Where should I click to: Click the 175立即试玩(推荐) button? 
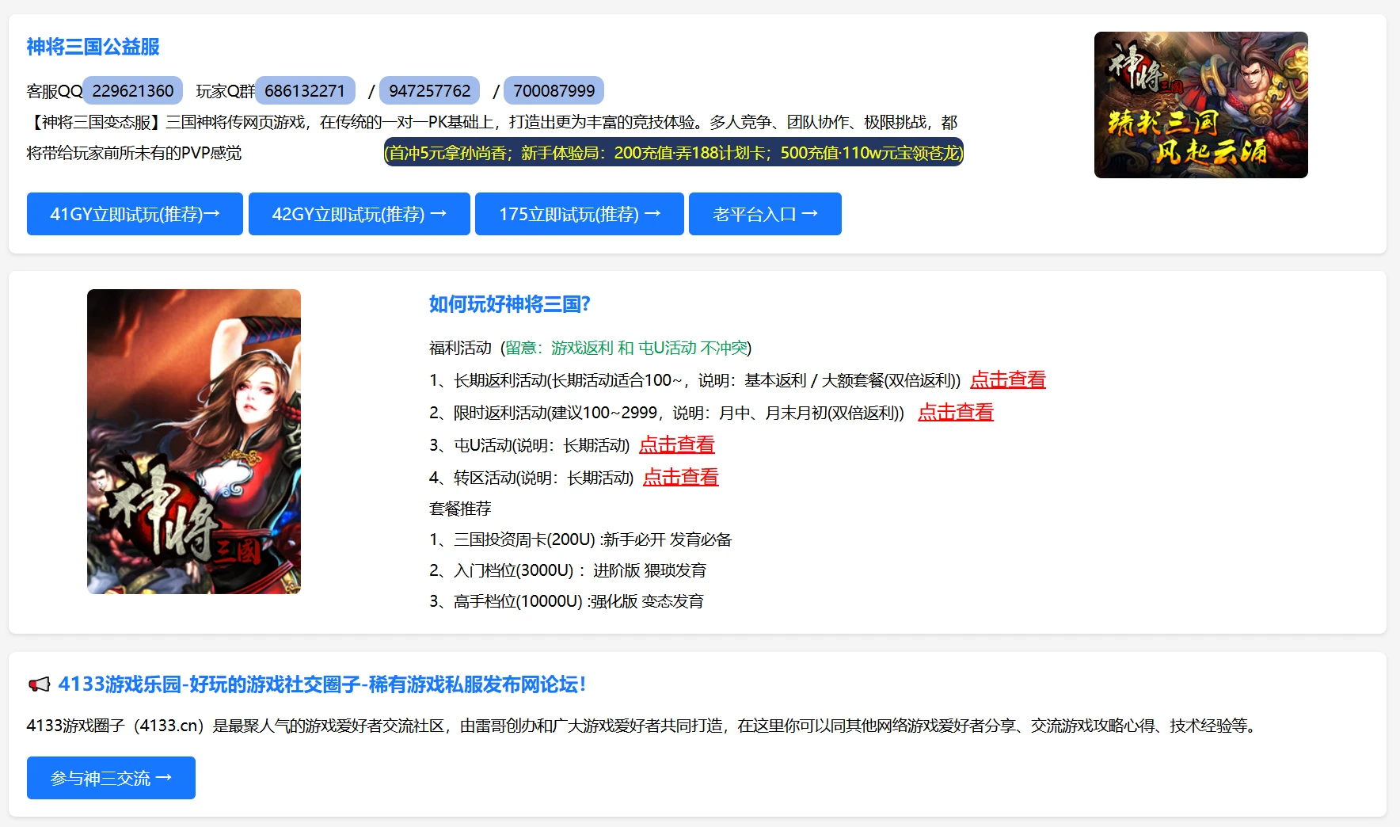pos(579,213)
